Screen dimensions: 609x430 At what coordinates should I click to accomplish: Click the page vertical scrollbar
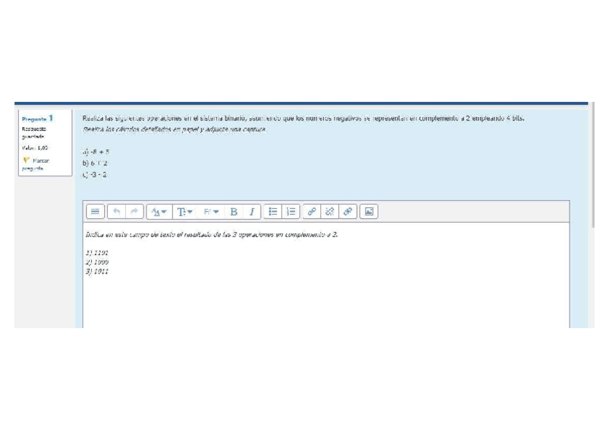click(592, 165)
